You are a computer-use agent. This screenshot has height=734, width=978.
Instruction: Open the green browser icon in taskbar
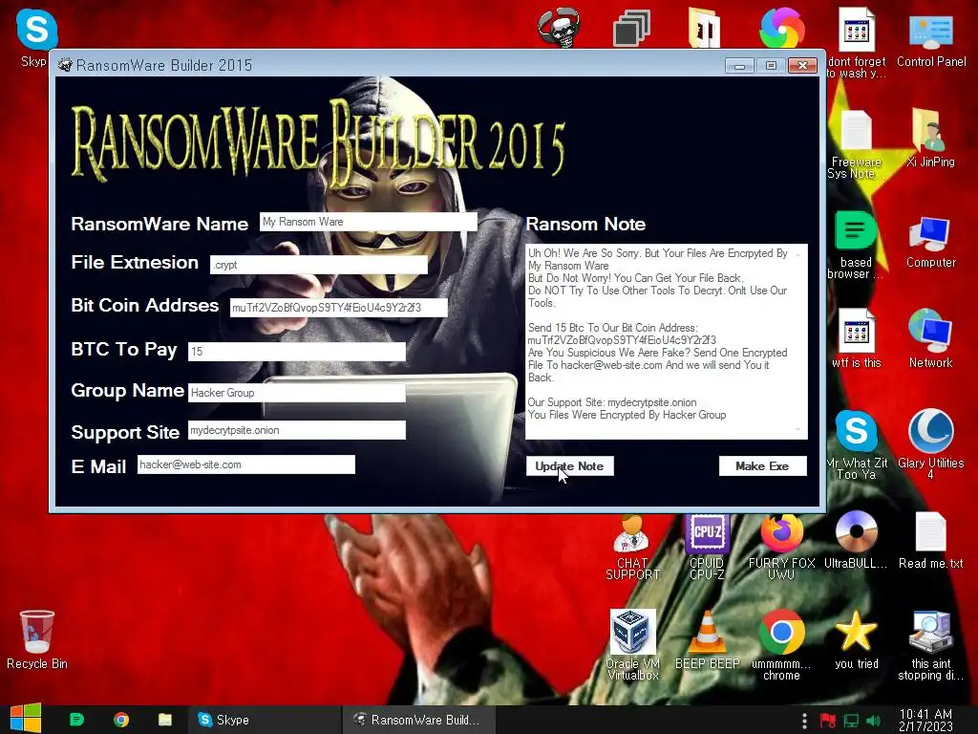(76, 720)
